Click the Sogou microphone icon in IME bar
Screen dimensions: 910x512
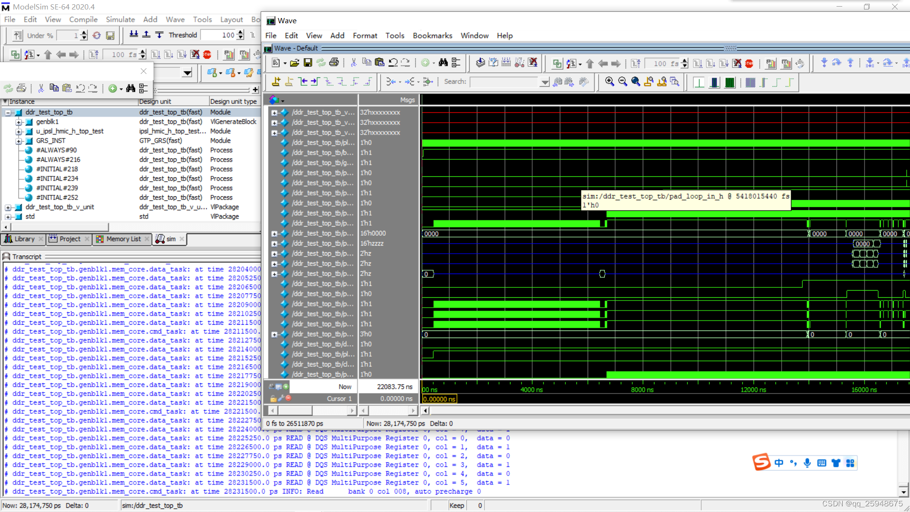pyautogui.click(x=807, y=463)
